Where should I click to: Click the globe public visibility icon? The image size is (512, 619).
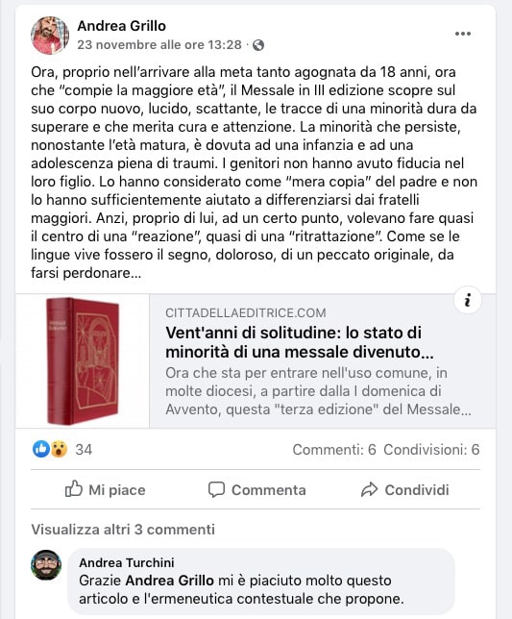pos(258,45)
